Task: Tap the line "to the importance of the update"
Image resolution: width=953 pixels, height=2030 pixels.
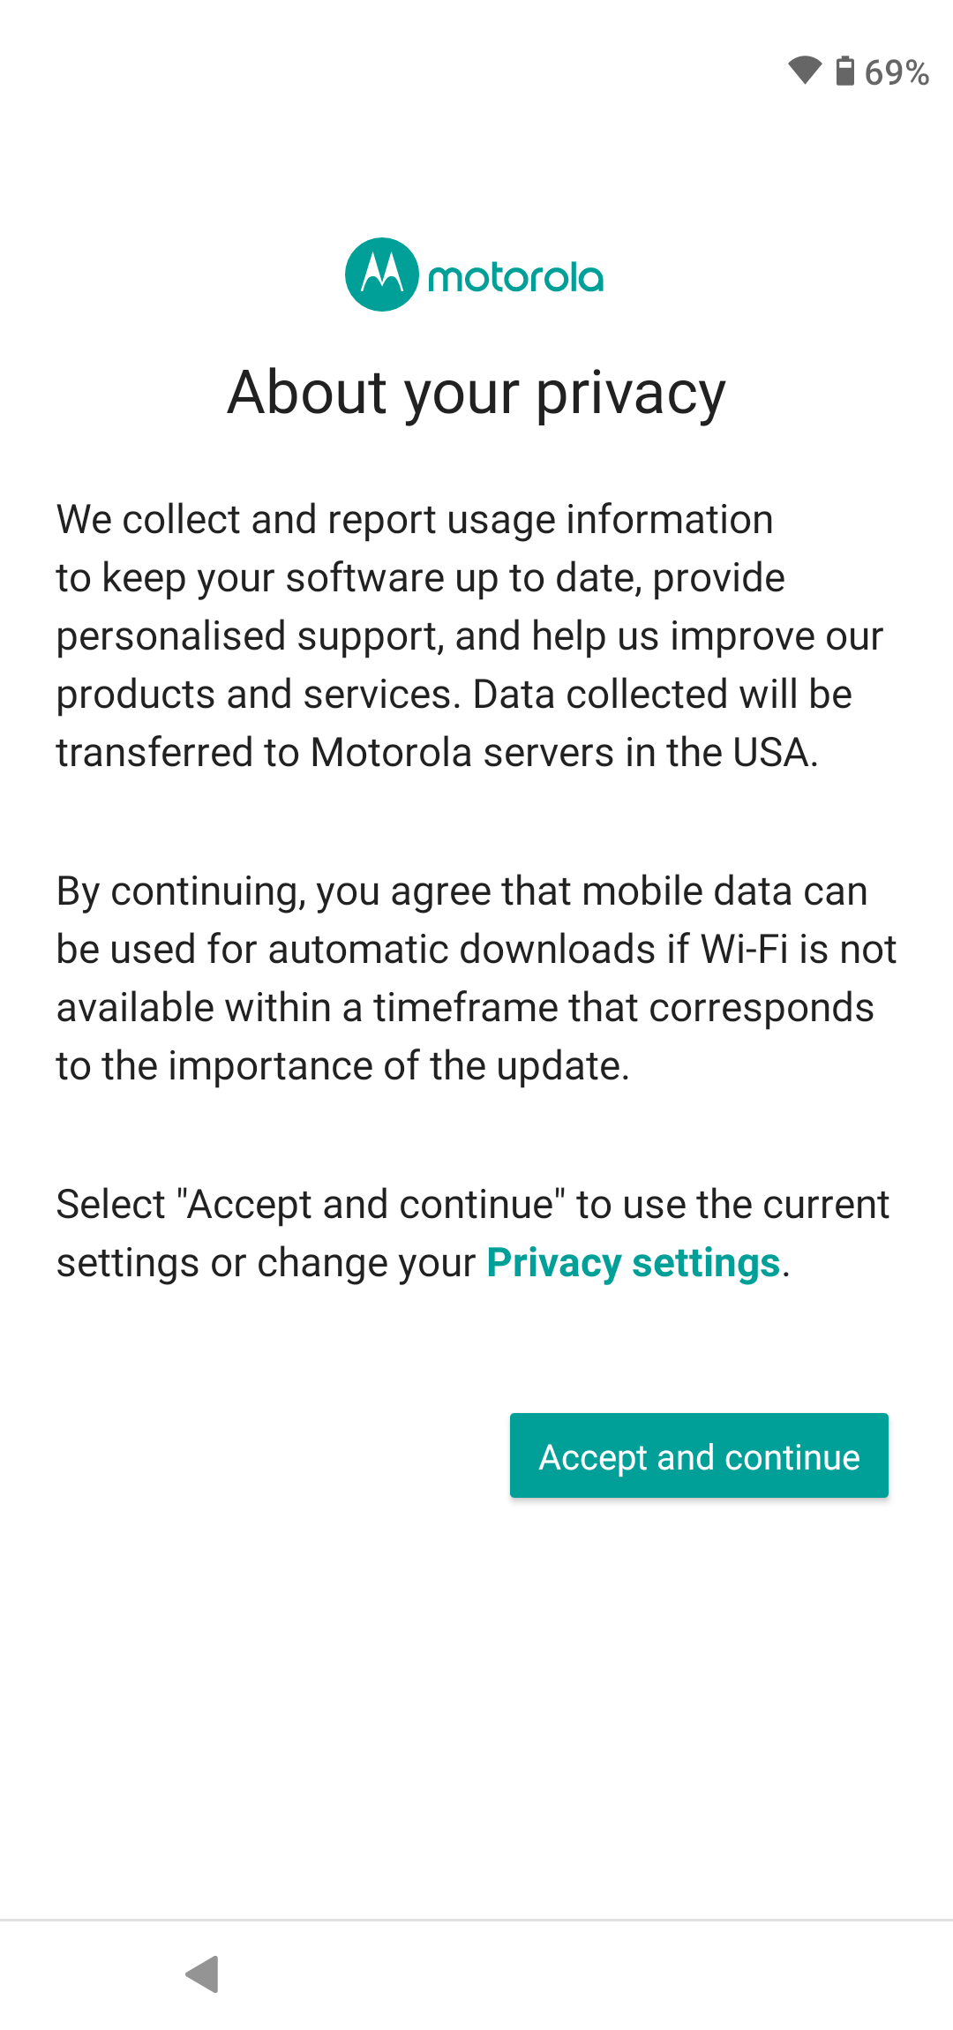Action: coord(342,1066)
